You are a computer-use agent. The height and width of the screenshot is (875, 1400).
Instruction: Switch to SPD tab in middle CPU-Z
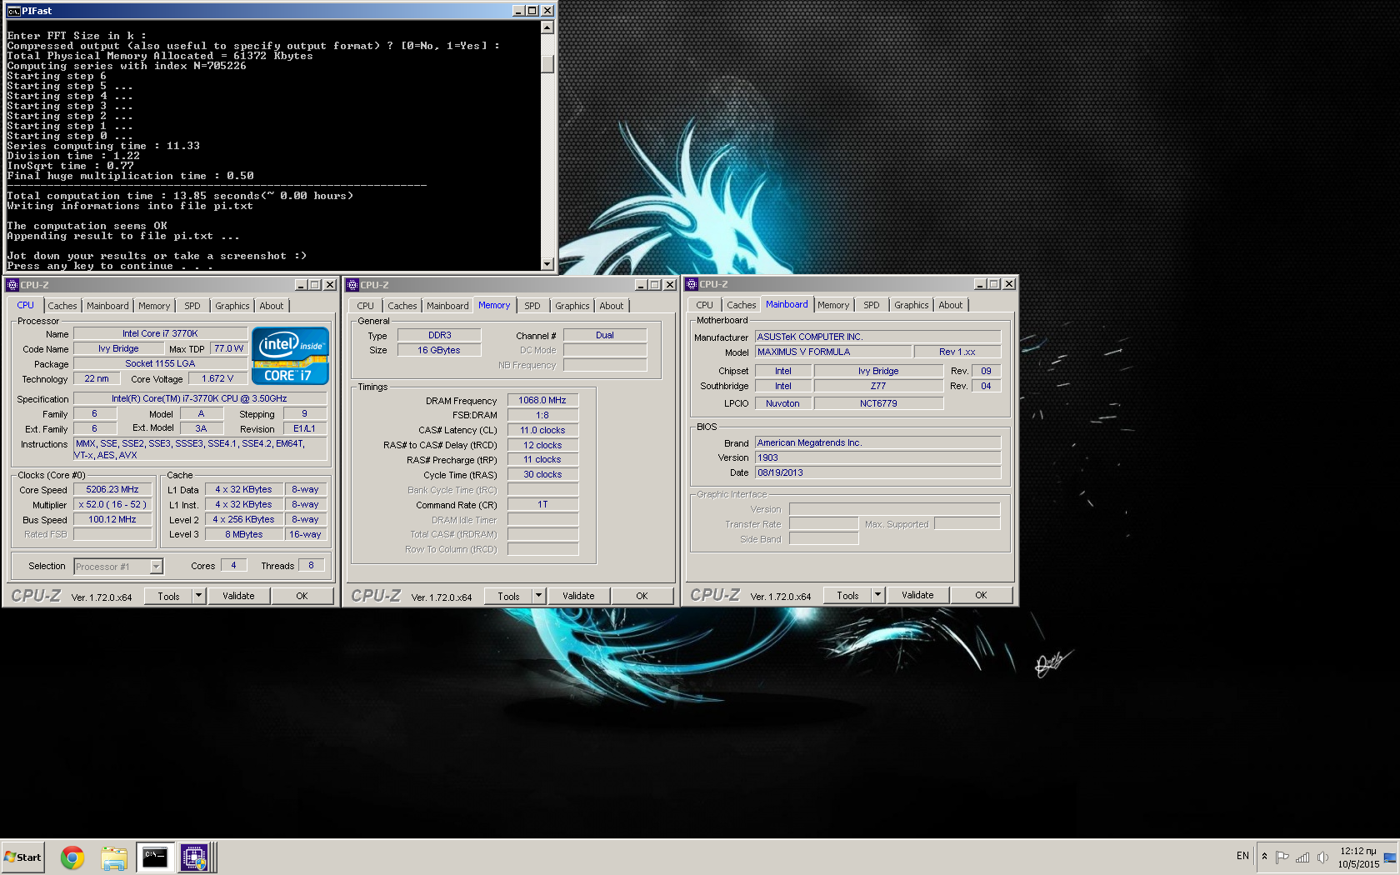click(532, 306)
